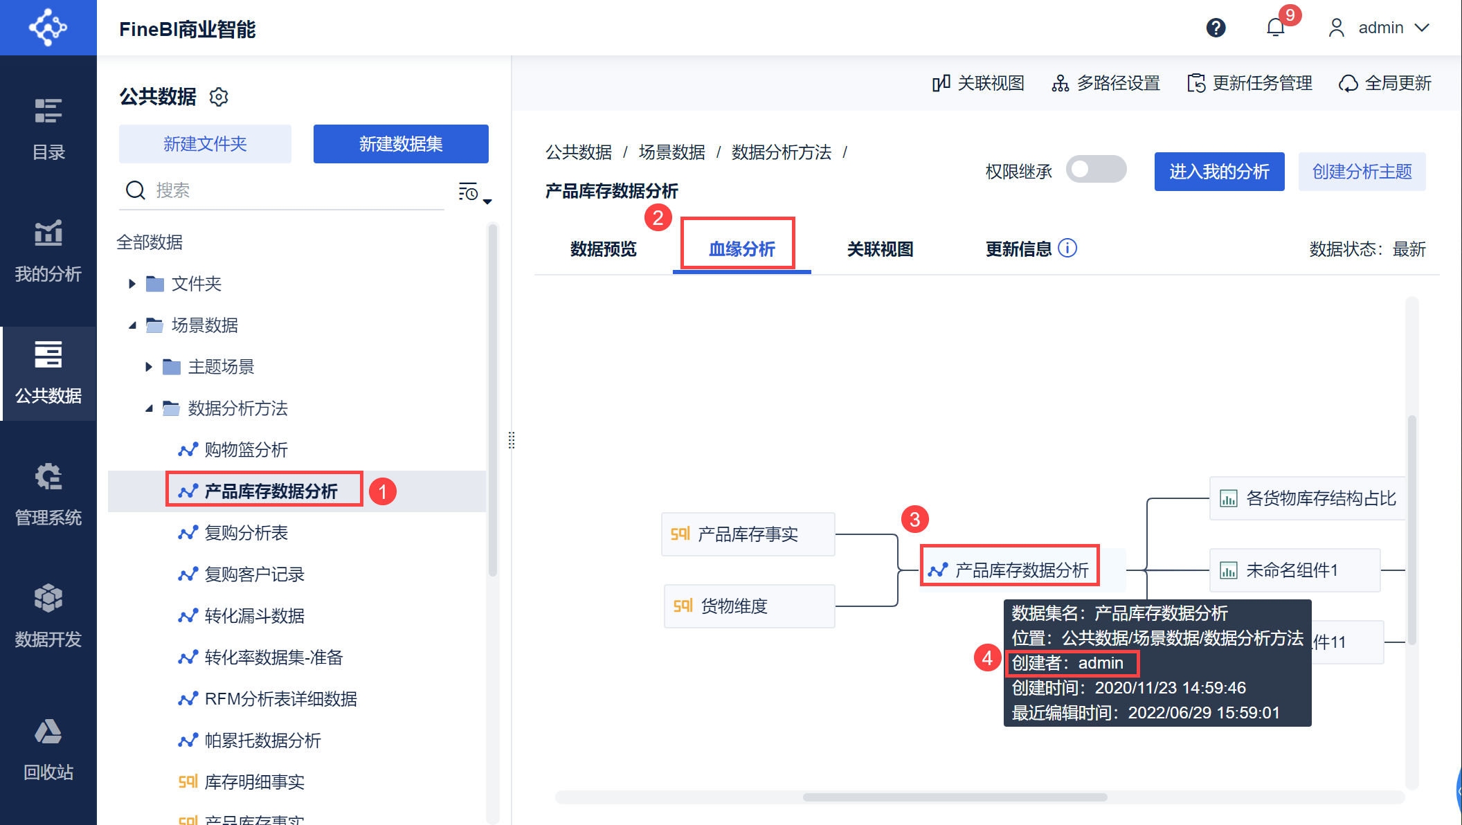The image size is (1462, 825).
Task: Switch to the 关联视图 tab
Action: pyautogui.click(x=880, y=249)
